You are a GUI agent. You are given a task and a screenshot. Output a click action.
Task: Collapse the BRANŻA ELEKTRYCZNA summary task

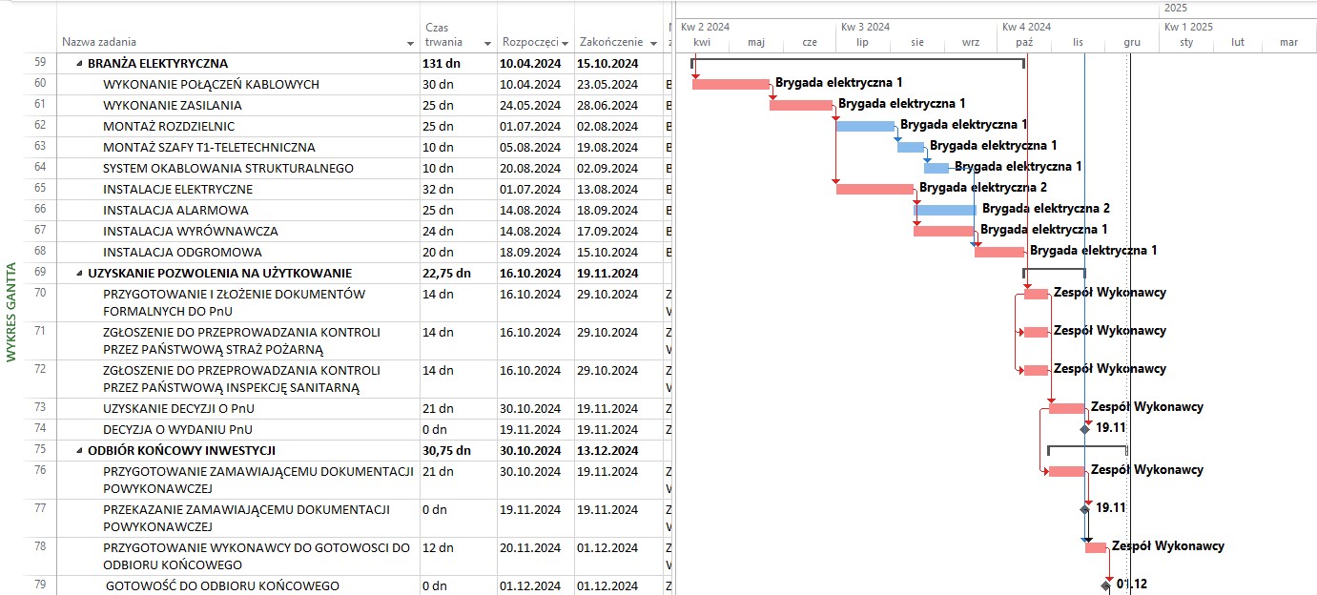(x=79, y=65)
